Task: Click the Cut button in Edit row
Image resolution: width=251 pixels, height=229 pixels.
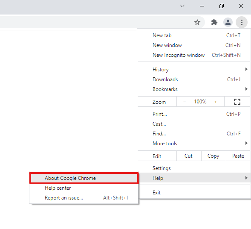Action: 189,156
